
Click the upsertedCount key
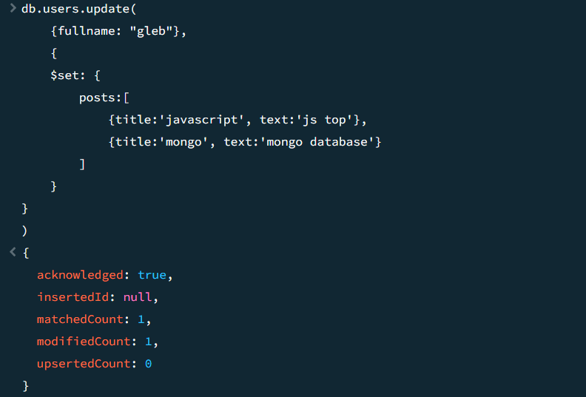[84, 364]
